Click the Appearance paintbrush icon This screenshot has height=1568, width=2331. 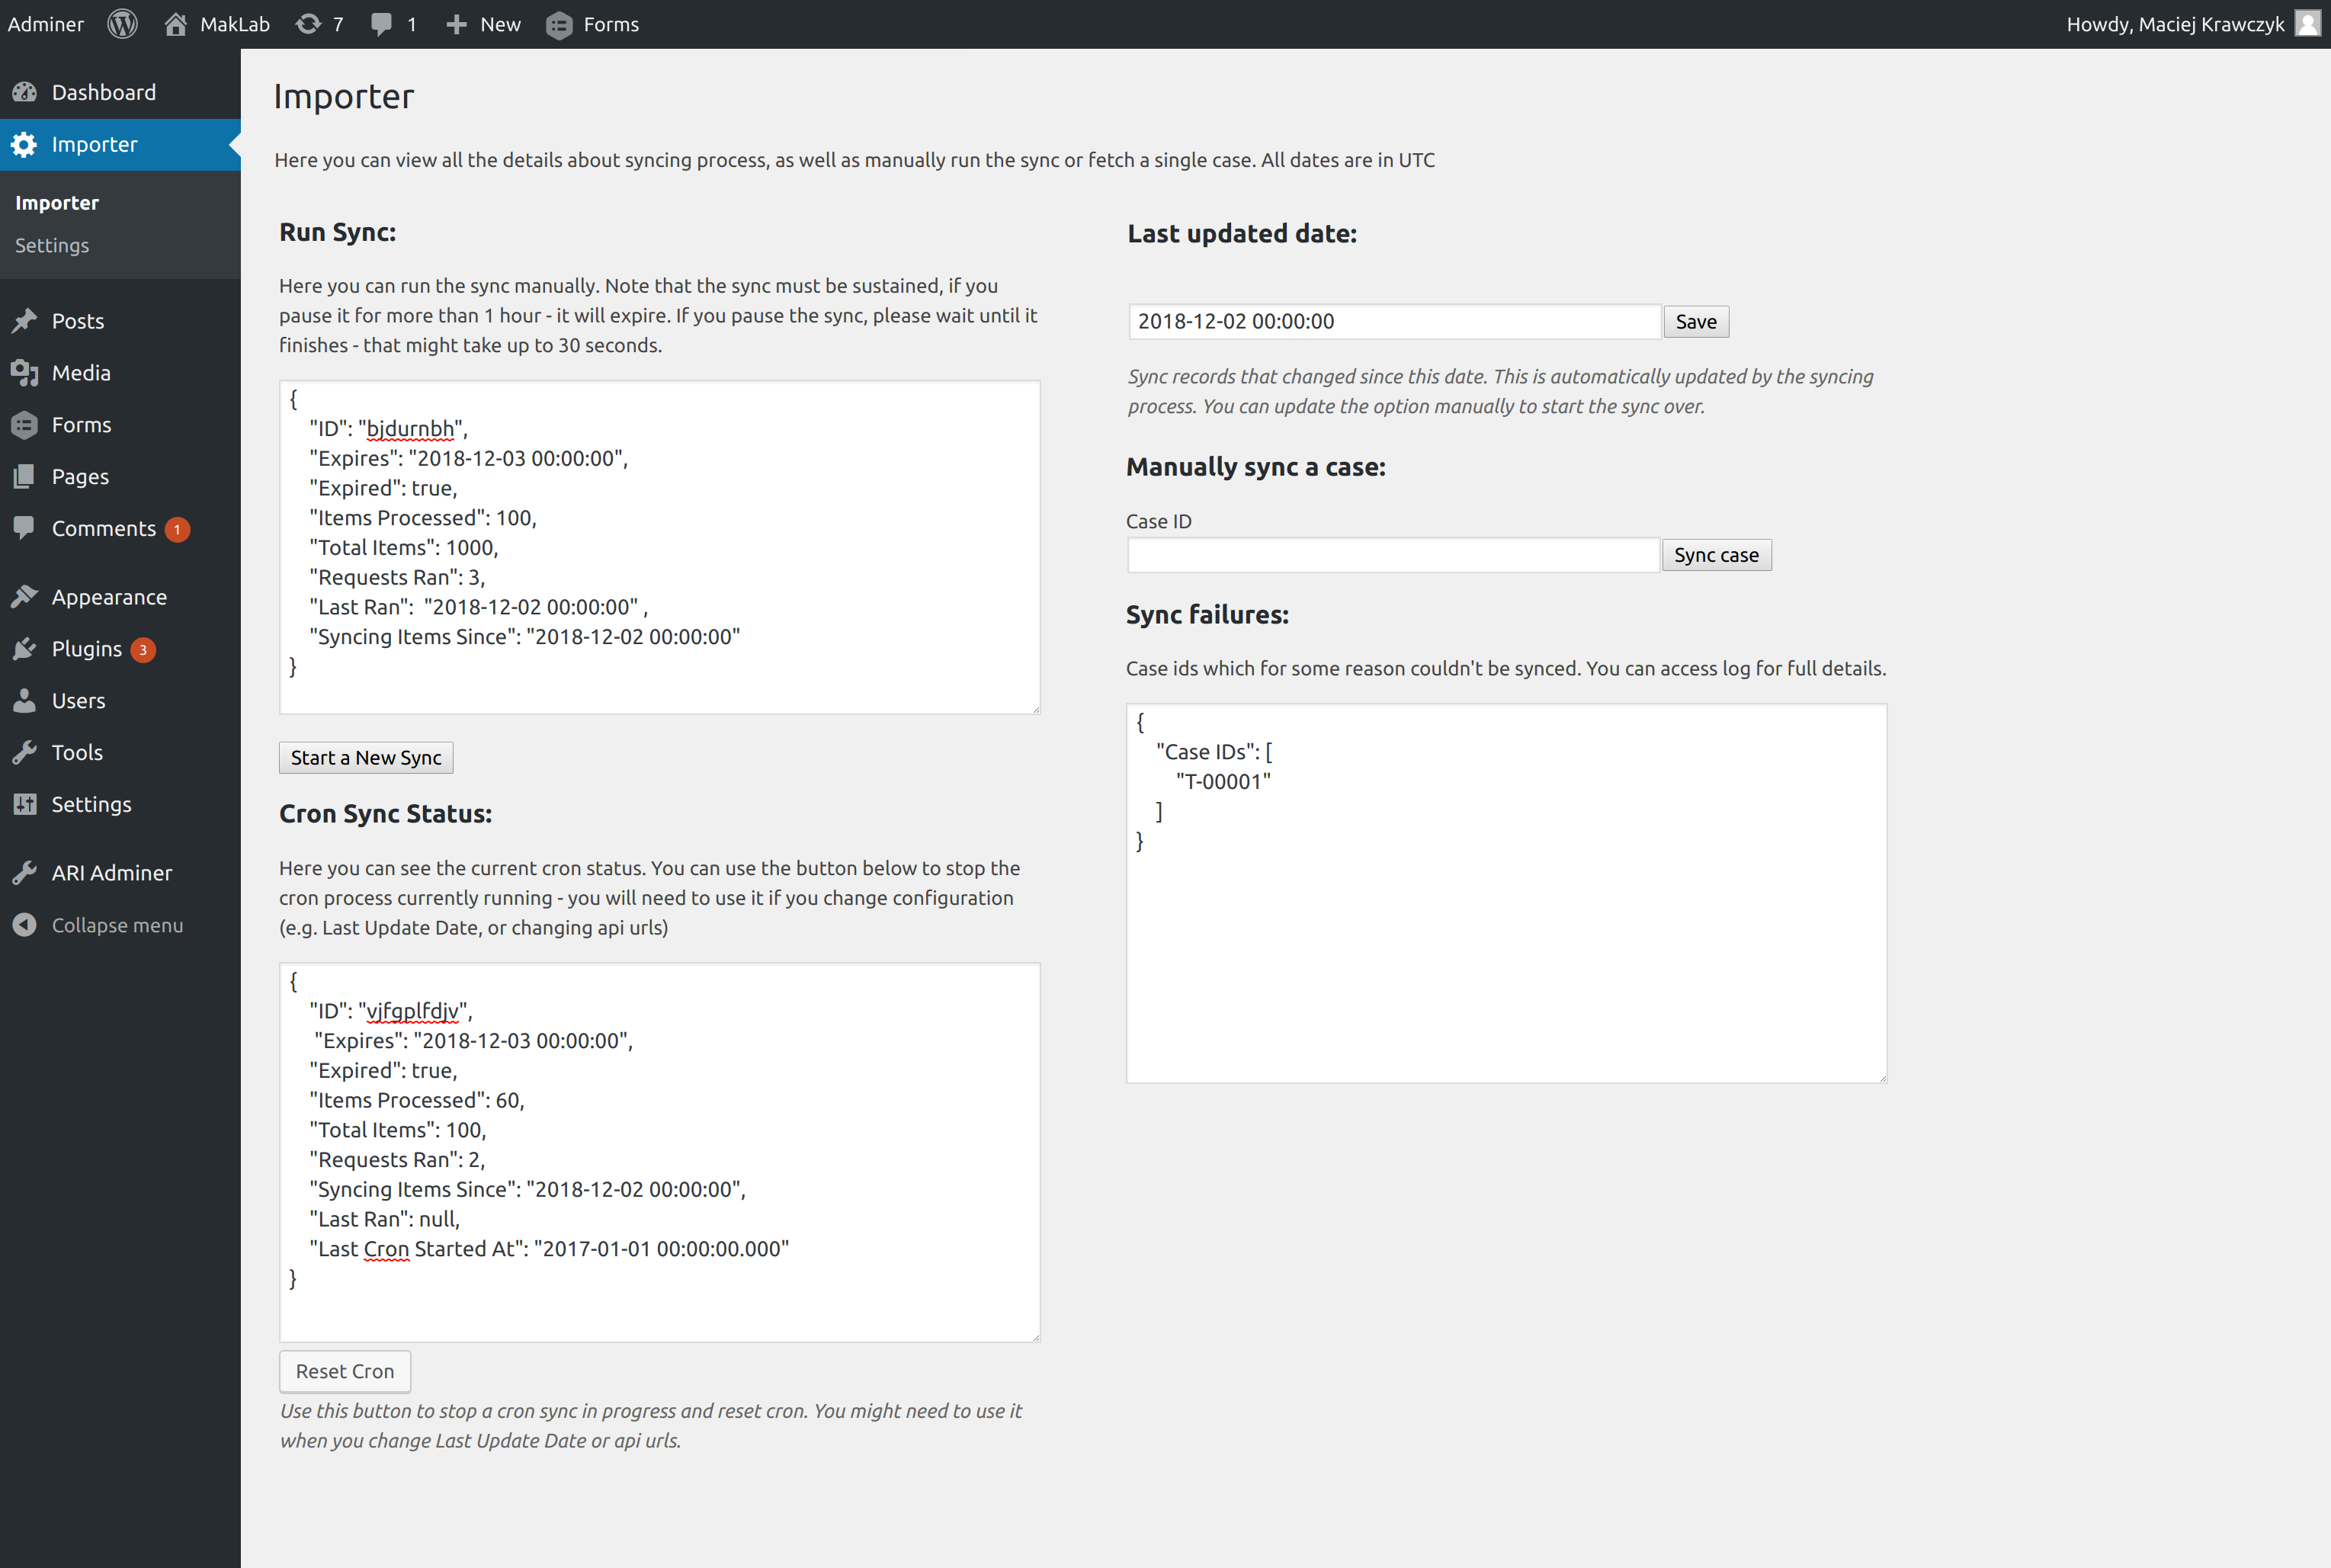click(x=25, y=597)
